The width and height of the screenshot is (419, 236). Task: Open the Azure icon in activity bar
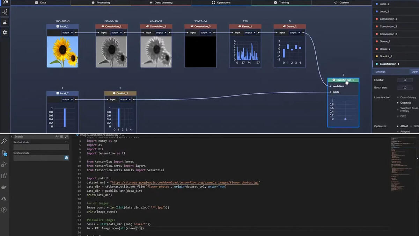[x=4, y=198]
